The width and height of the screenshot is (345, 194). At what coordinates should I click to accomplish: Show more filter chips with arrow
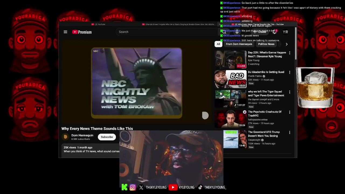tap(287, 44)
